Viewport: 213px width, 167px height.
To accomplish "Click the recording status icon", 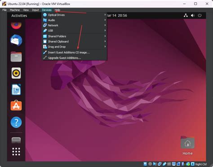I will pyautogui.click(x=178, y=164).
